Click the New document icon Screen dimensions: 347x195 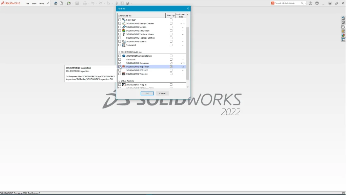point(61,3)
